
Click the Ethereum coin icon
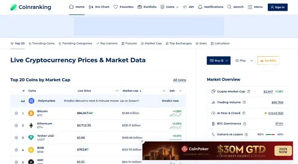click(31, 125)
